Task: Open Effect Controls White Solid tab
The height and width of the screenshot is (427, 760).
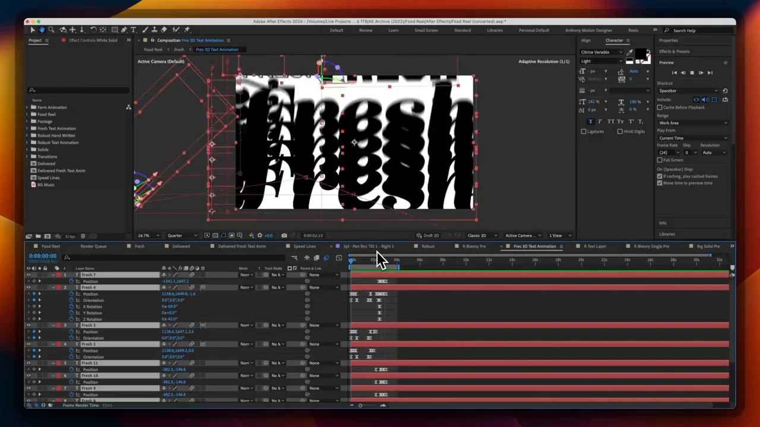Action: click(x=92, y=40)
